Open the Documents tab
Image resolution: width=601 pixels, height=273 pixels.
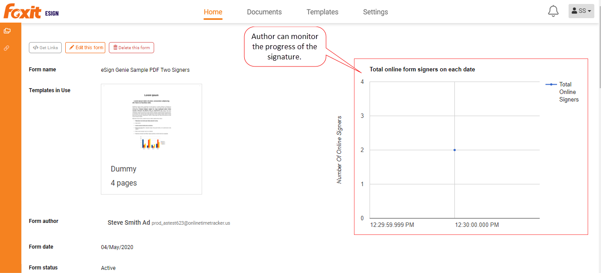tap(264, 12)
